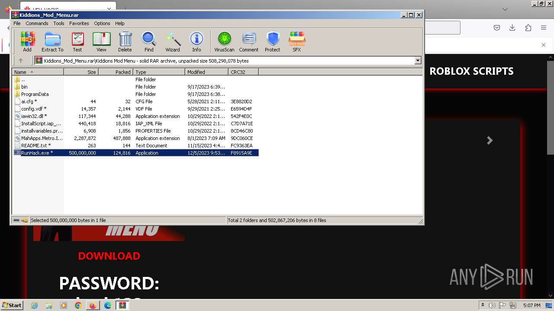The image size is (554, 311).
Task: Show hidden tray icons arrow
Action: (483, 305)
